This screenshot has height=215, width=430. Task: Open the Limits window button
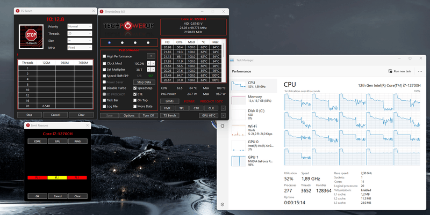[x=169, y=101]
